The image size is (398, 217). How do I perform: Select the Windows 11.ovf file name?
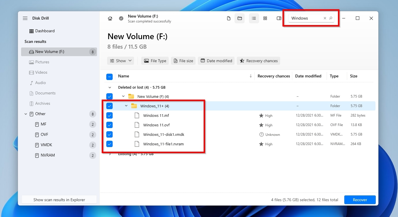(156, 125)
